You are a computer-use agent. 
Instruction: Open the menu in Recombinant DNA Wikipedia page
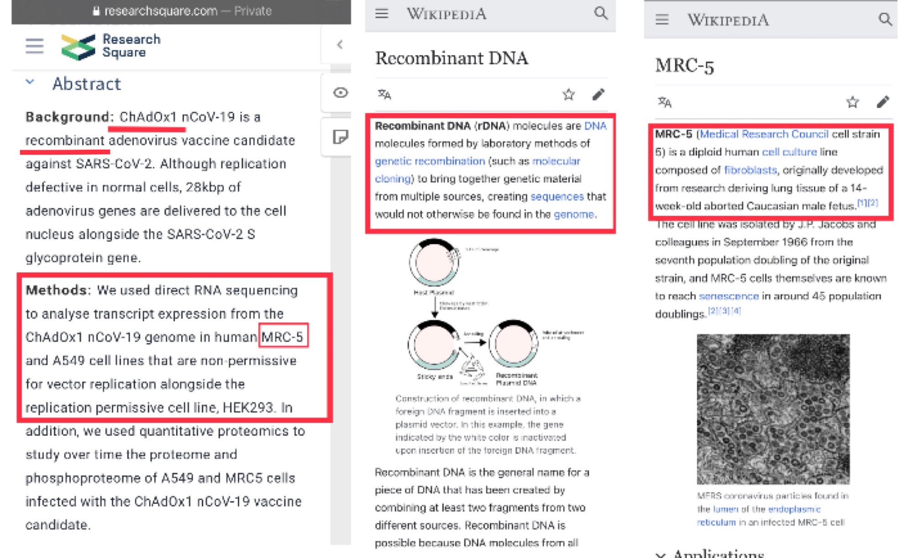[382, 14]
